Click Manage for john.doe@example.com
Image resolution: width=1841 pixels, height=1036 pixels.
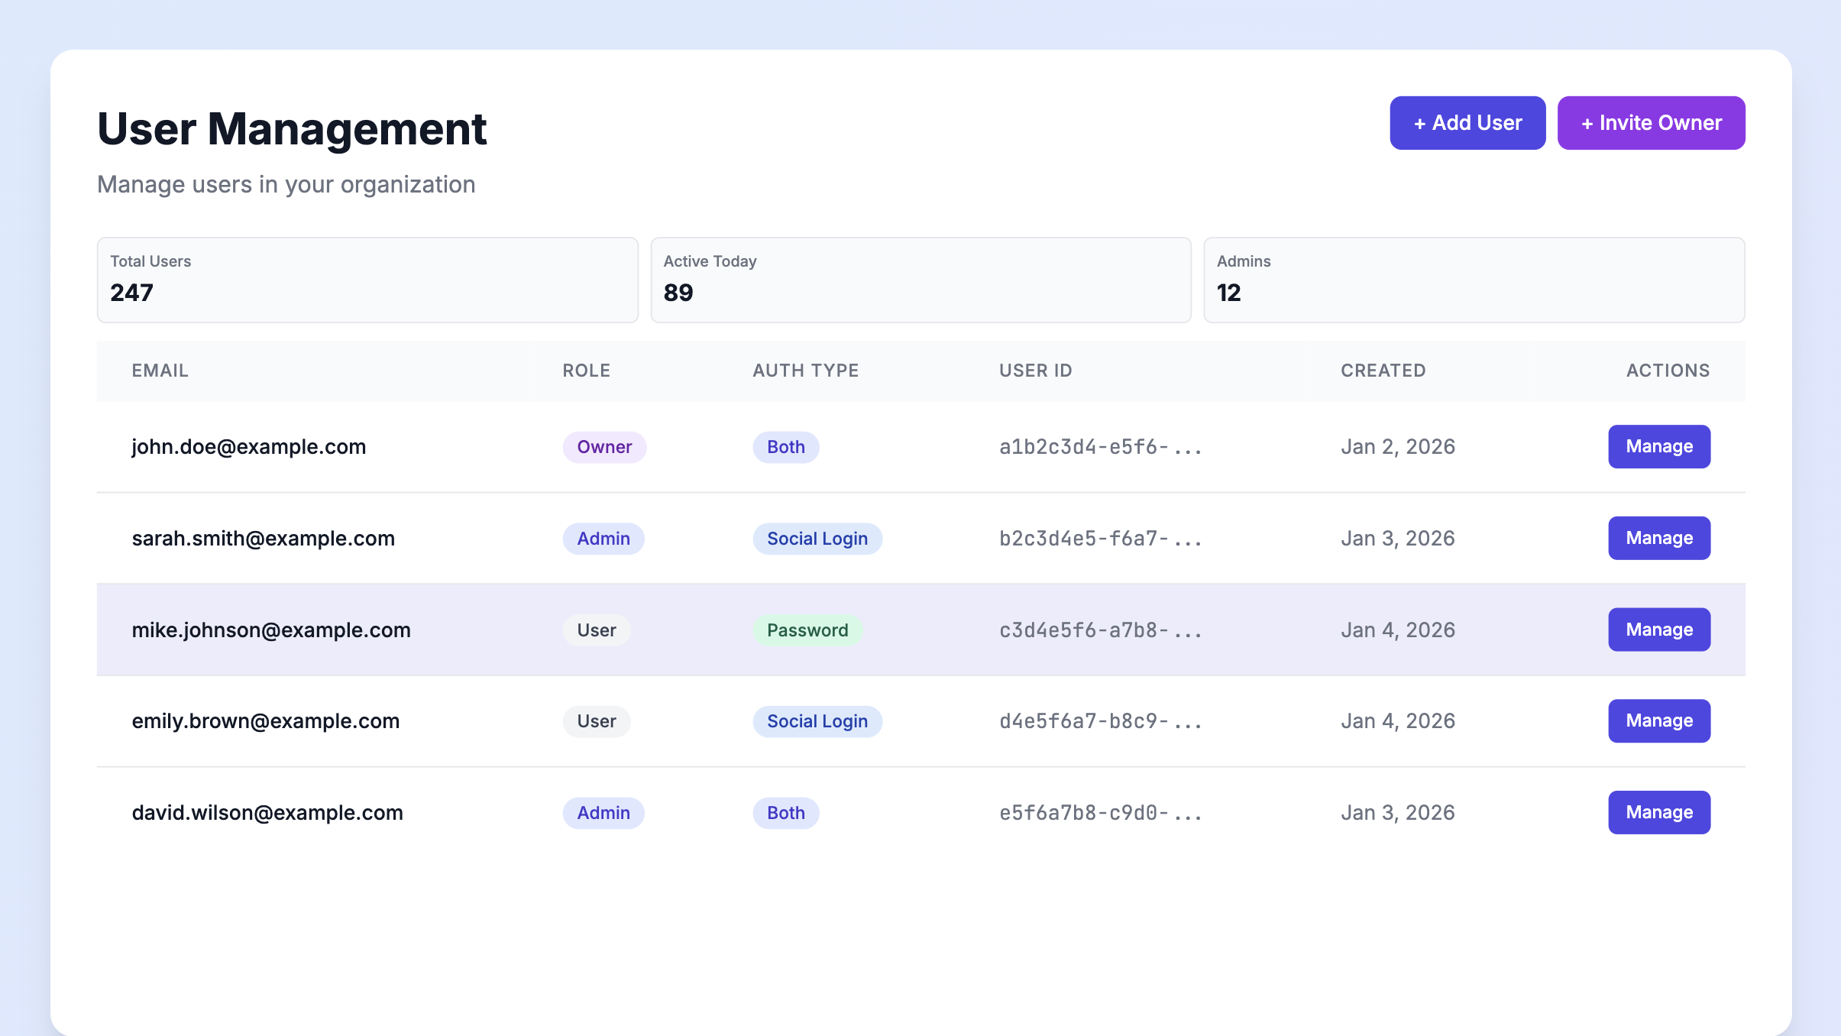pos(1658,446)
